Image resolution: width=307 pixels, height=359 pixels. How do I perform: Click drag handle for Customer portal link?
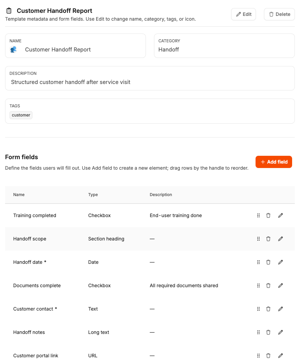pos(258,356)
